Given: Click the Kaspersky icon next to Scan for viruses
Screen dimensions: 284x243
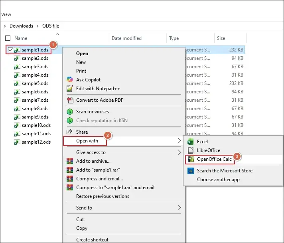Looking at the screenshot, I should click(70, 112).
